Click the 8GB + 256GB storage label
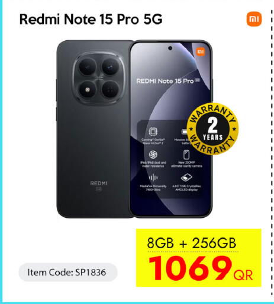Screen dimensions: 274x304 (x=192, y=243)
